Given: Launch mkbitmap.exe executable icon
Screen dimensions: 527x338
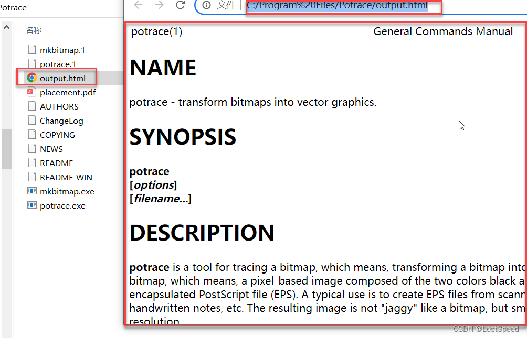Looking at the screenshot, I should [x=31, y=191].
